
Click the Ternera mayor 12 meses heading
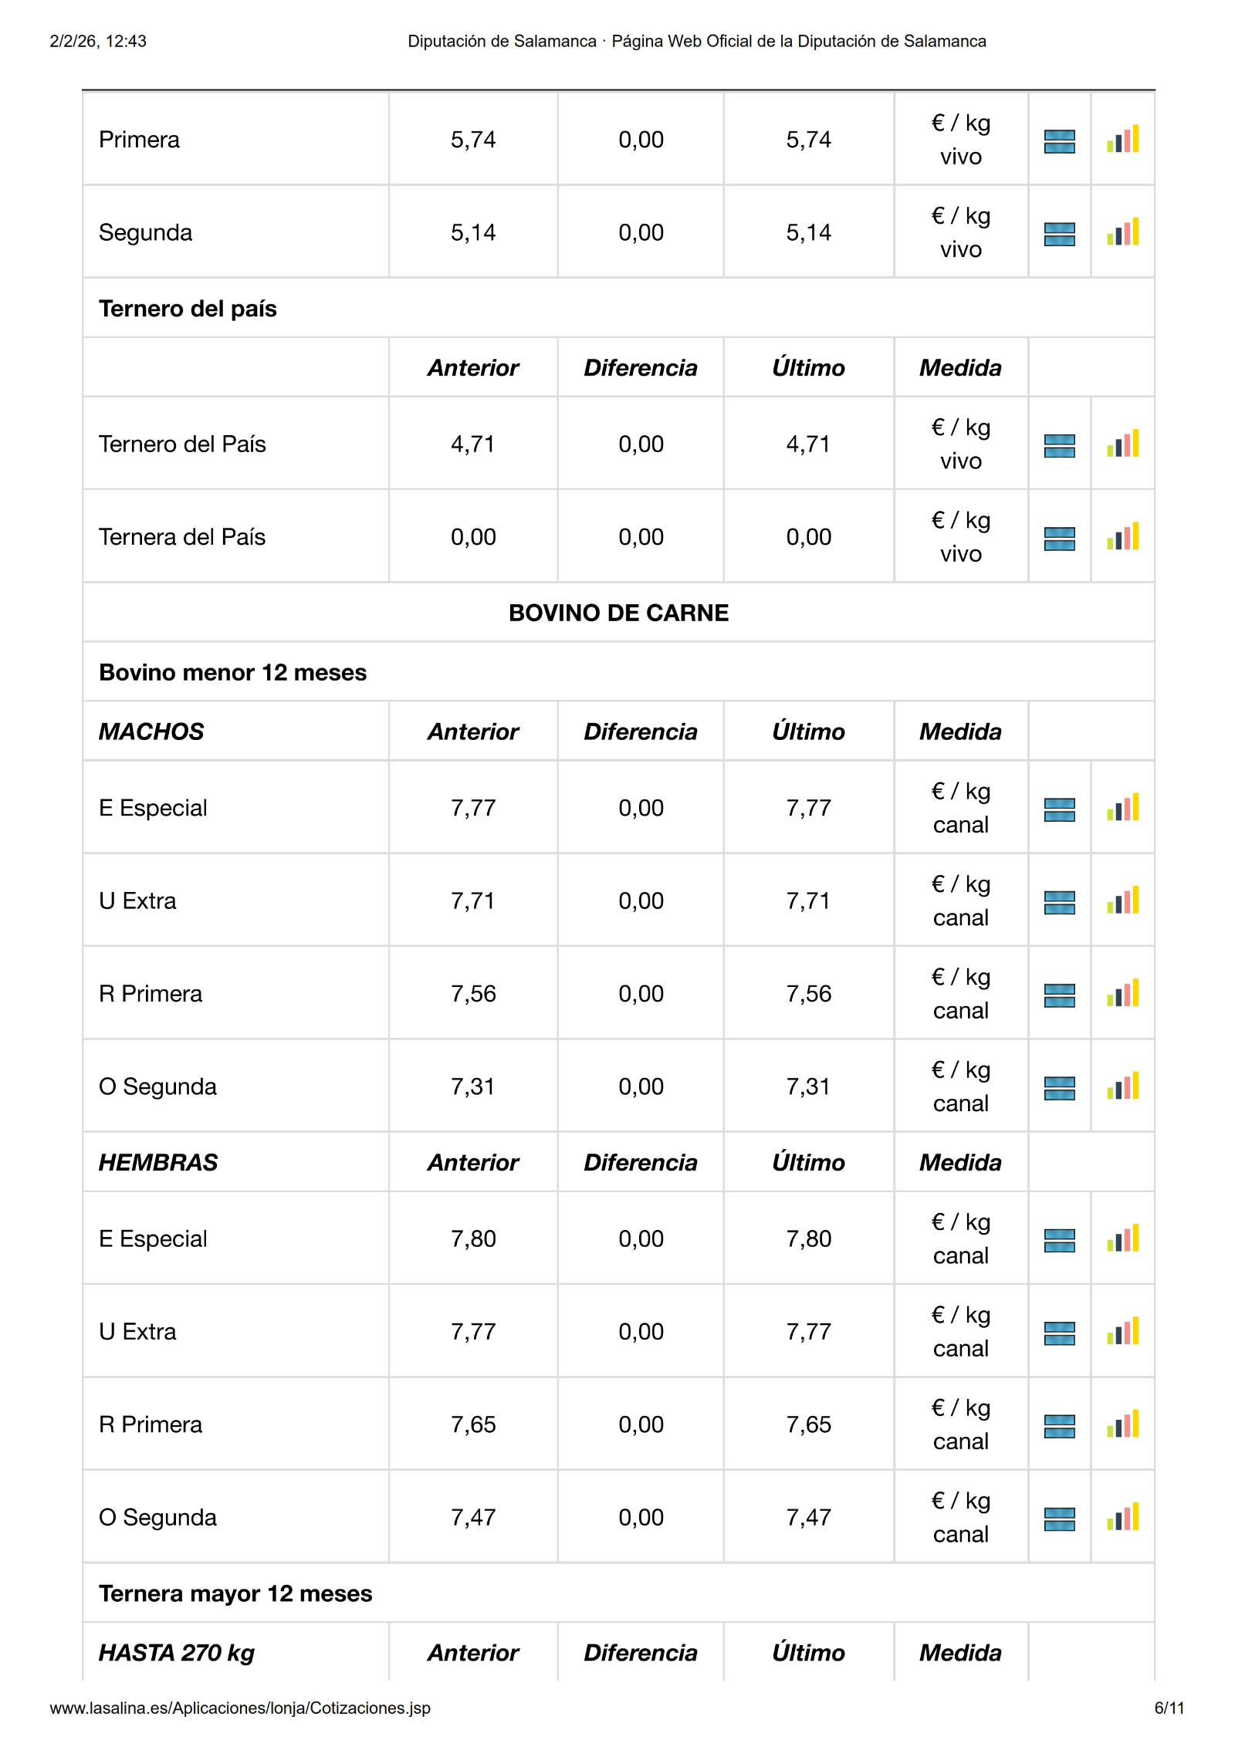(x=235, y=1593)
